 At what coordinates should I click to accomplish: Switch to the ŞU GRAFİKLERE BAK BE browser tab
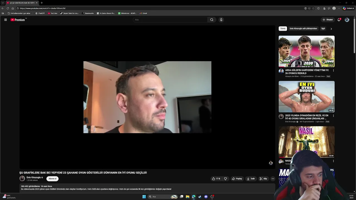(x=22, y=3)
